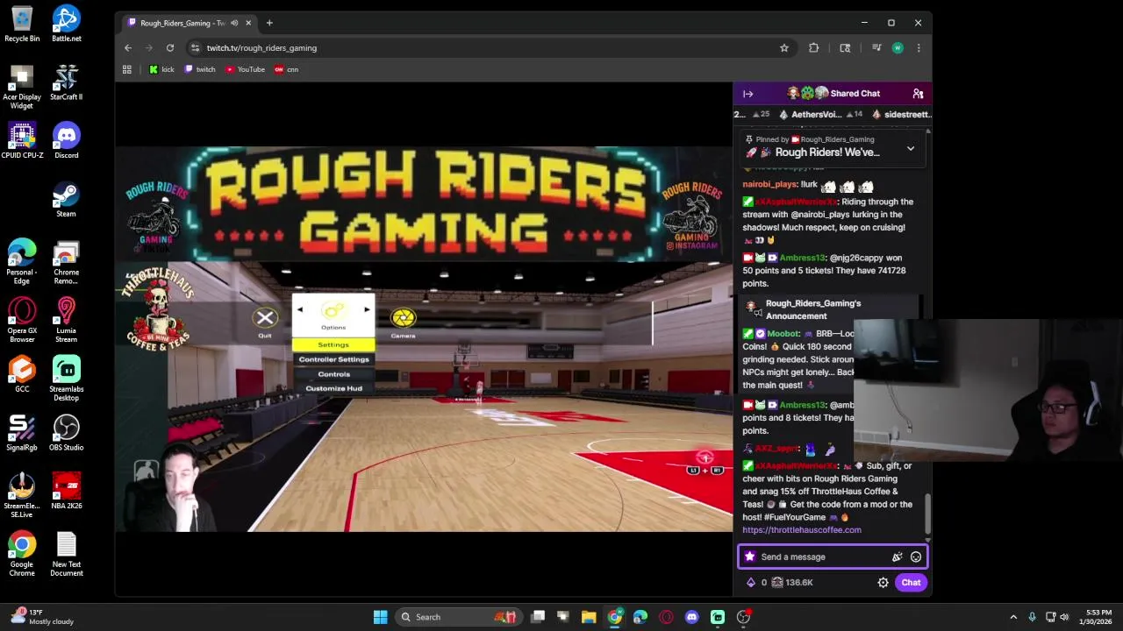Select Settings in the game options menu
Viewport: 1123px width, 631px height.
[333, 345]
